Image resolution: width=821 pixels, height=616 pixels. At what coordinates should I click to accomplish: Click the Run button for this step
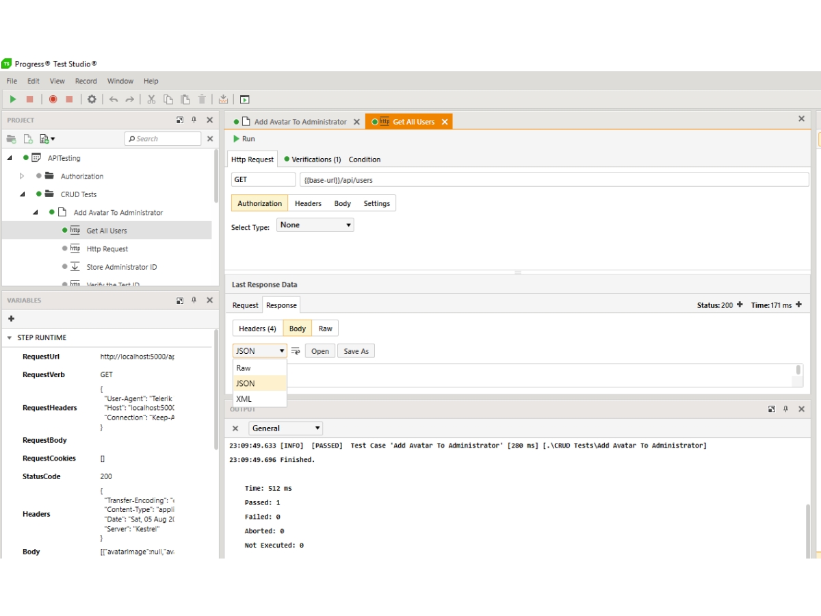coord(244,139)
